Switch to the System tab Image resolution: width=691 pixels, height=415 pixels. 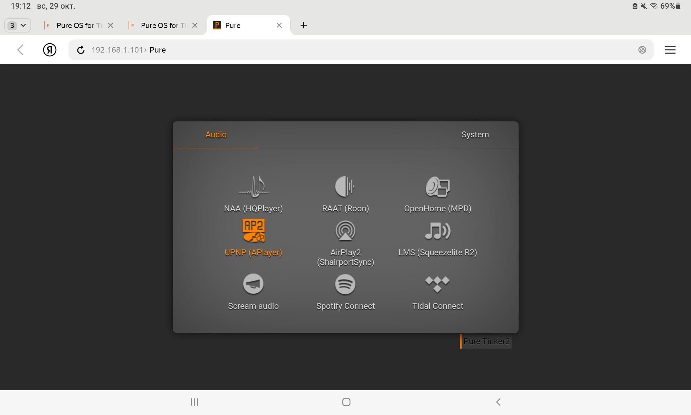click(475, 135)
